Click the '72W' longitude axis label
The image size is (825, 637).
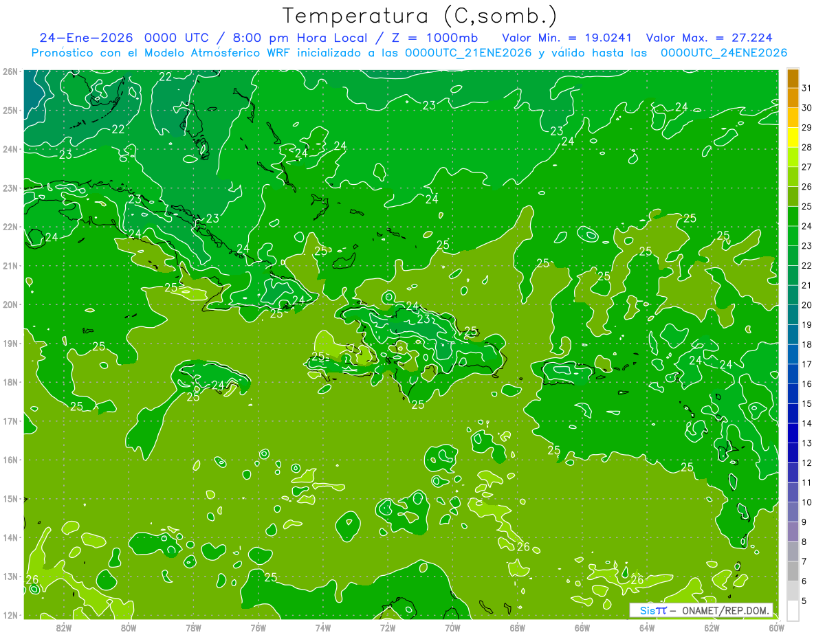388,627
